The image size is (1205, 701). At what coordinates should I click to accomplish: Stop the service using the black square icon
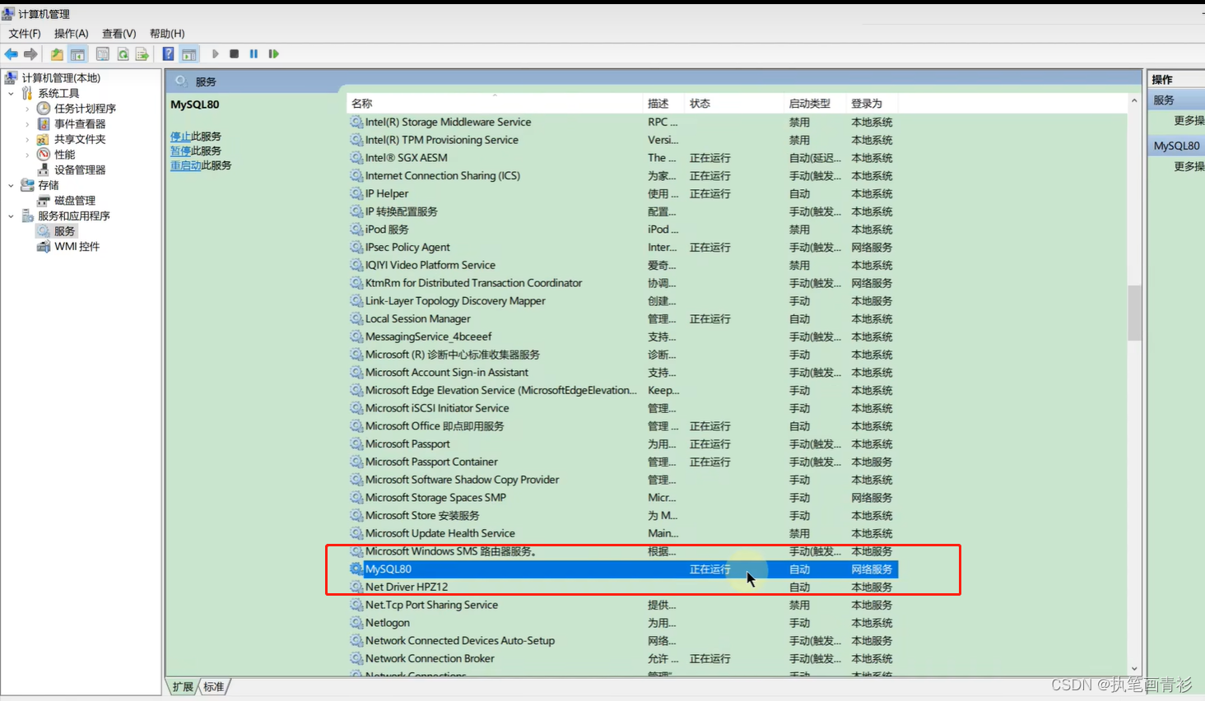pos(234,53)
